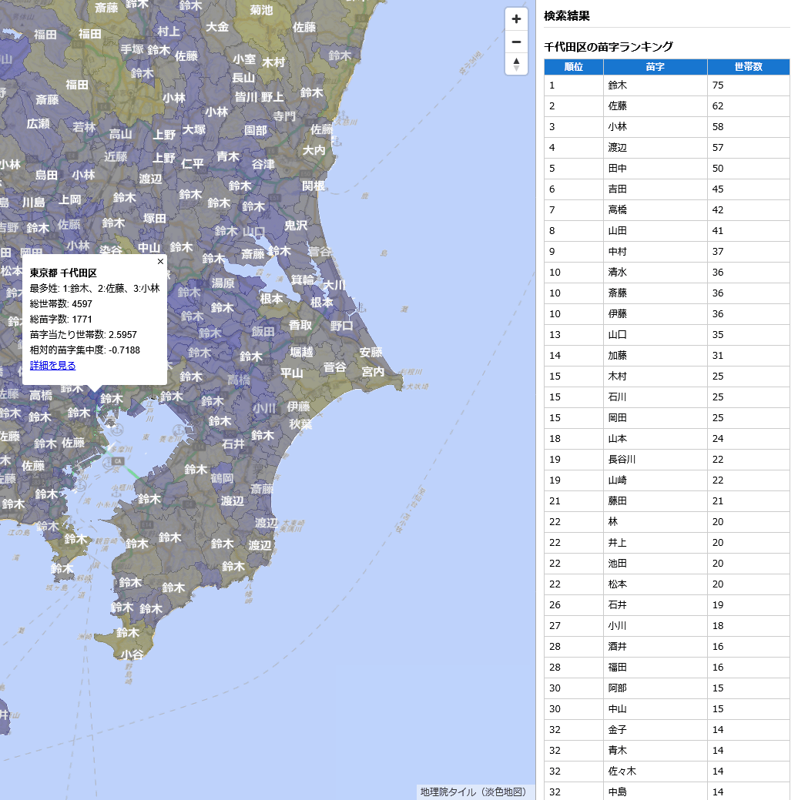Select the 鬼沢 map region label
The height and width of the screenshot is (800, 798).
coord(296,226)
